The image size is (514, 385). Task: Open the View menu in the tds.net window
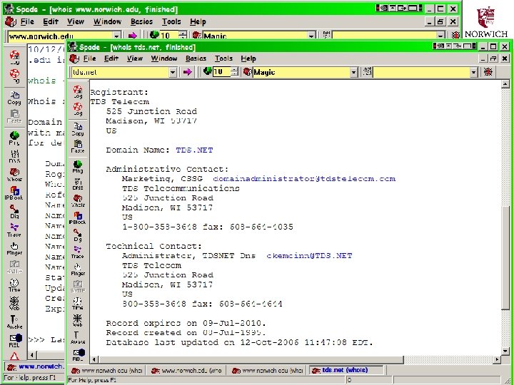click(x=135, y=58)
